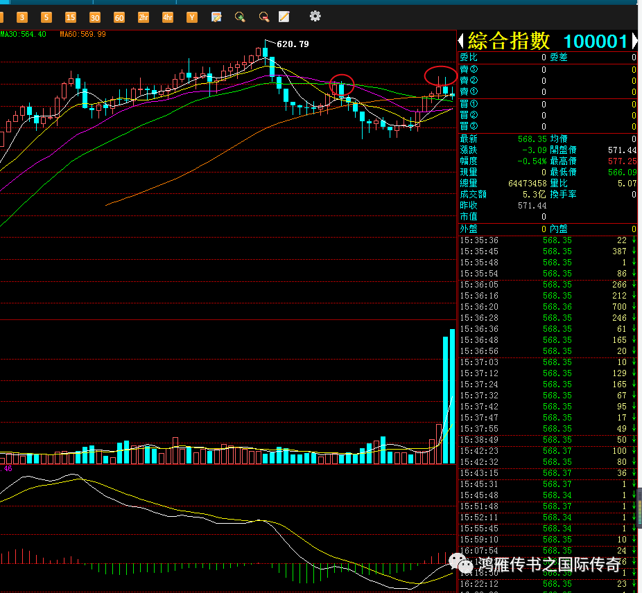Click the MA30:564.40 indicator label
The height and width of the screenshot is (593, 642).
pyautogui.click(x=24, y=35)
